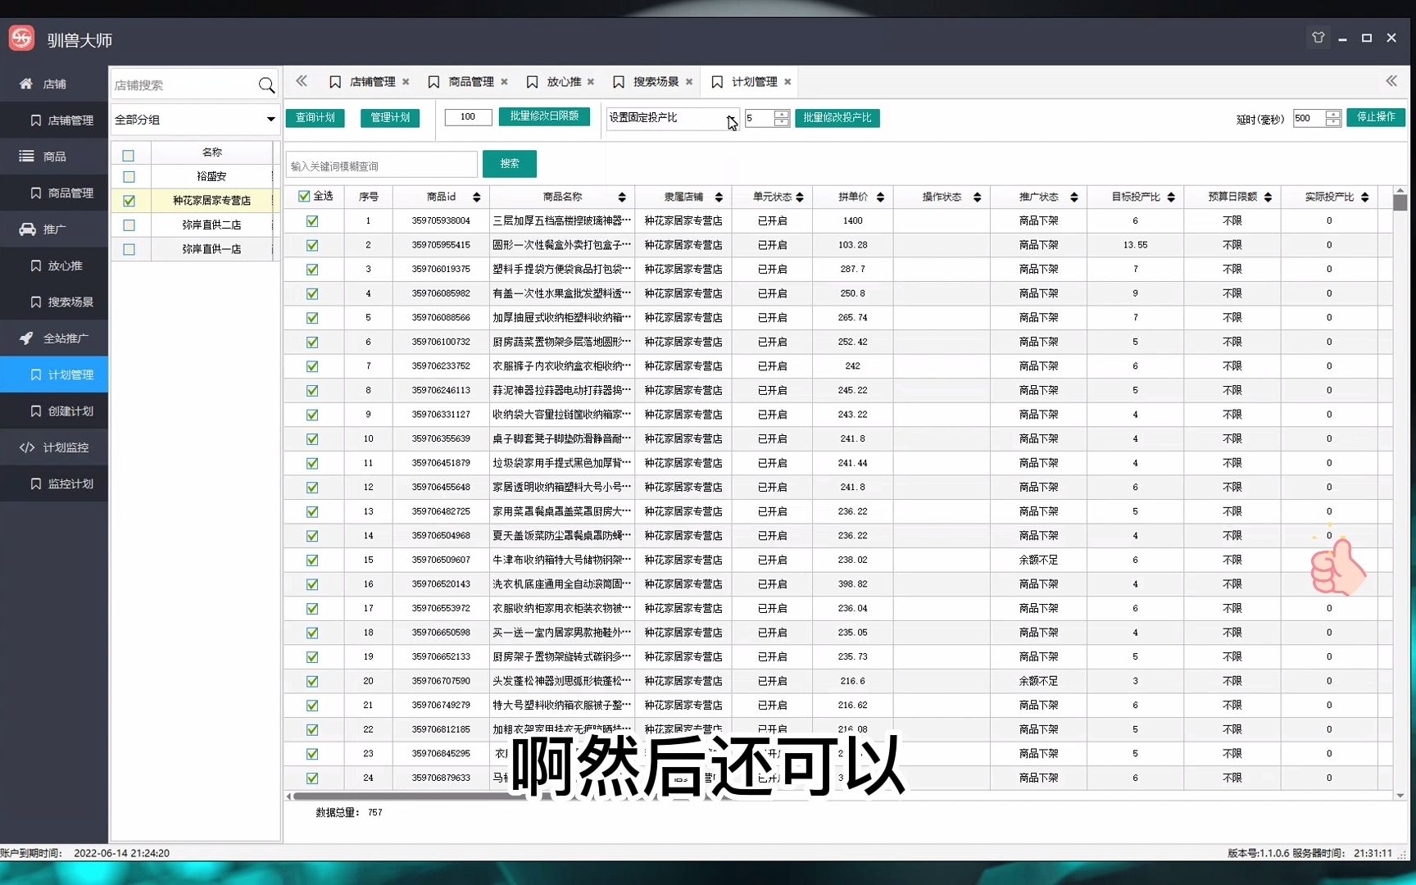1416x885 pixels.
Task: Click the store search magnifier icon
Action: tap(266, 84)
